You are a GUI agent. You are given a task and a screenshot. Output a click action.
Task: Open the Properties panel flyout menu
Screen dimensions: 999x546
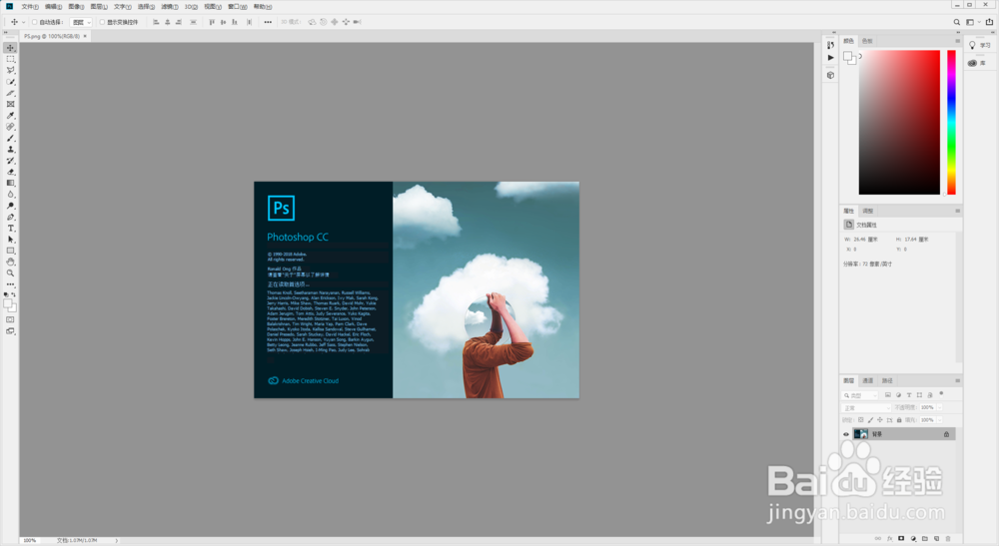pyautogui.click(x=958, y=211)
